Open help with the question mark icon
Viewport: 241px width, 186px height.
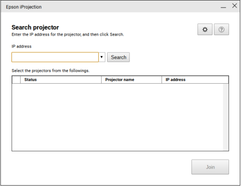coord(221,29)
